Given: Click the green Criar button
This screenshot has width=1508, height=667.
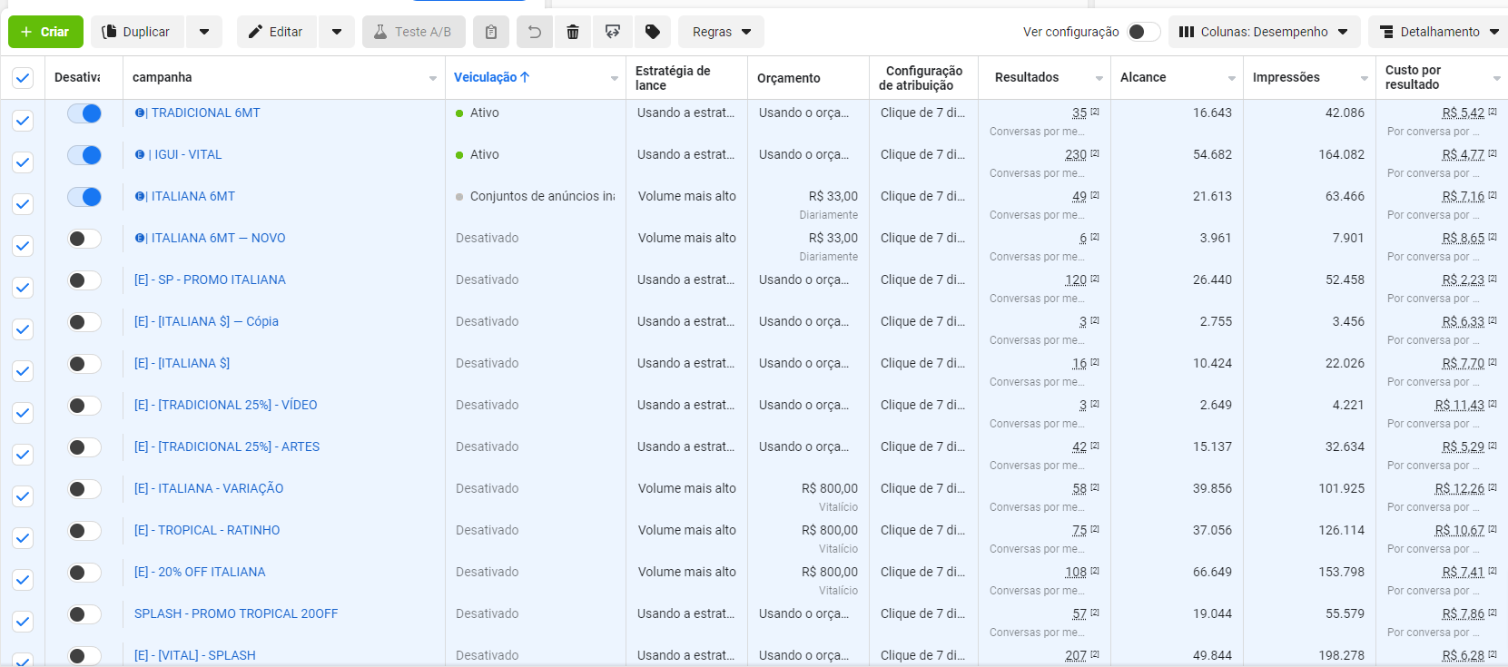Looking at the screenshot, I should click(45, 32).
